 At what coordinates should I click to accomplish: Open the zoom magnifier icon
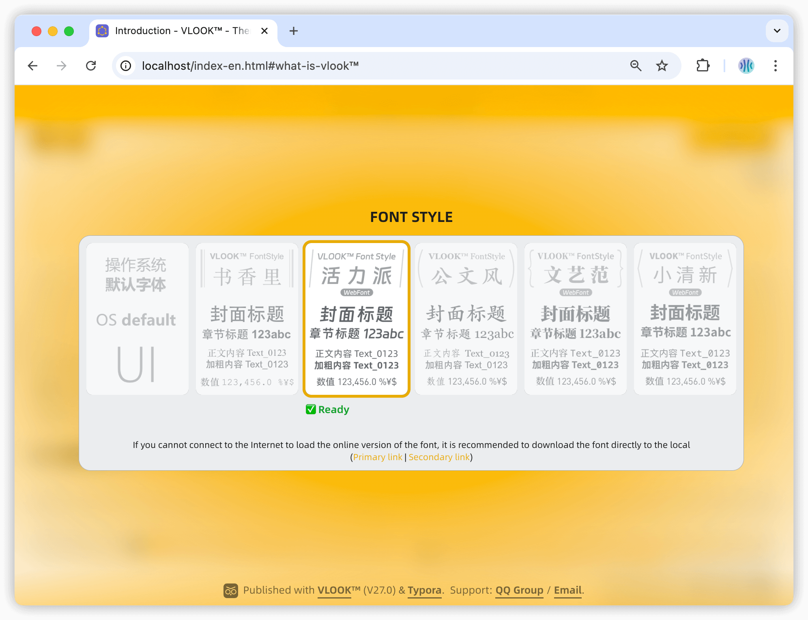coord(636,66)
